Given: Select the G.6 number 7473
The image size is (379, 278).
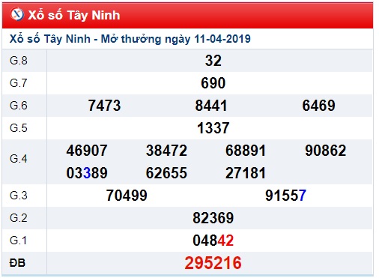Looking at the screenshot, I should [104, 106].
